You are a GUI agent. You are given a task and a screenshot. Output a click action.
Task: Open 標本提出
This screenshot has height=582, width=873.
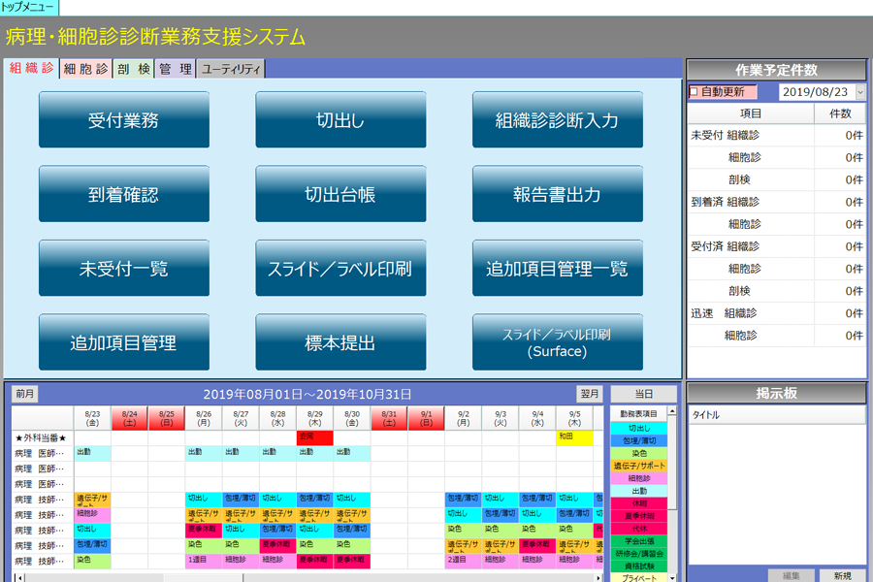pyautogui.click(x=340, y=342)
